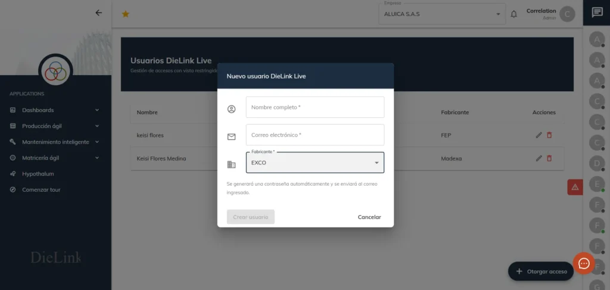Click the Usuarios DieLink Live heading
Screen dimensions: 610x290
171,61
